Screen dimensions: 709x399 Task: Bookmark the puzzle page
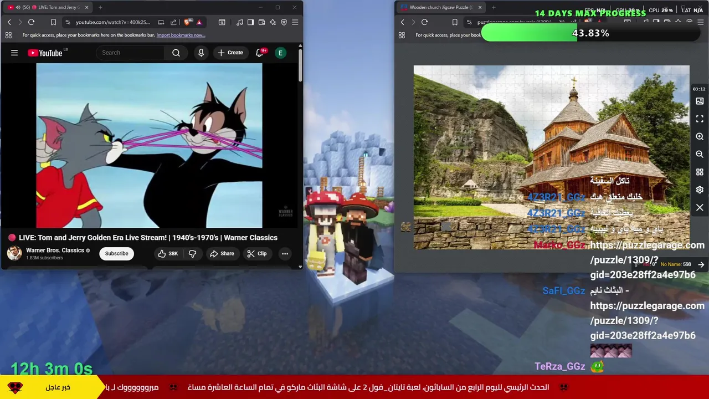coord(455,22)
